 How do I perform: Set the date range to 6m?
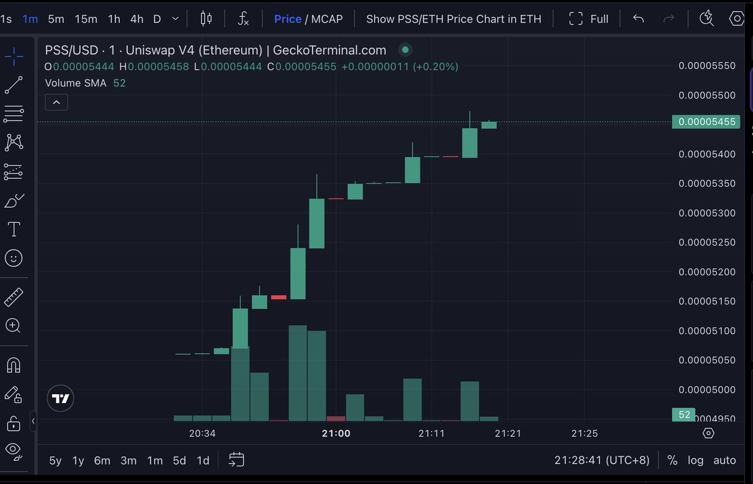(102, 460)
